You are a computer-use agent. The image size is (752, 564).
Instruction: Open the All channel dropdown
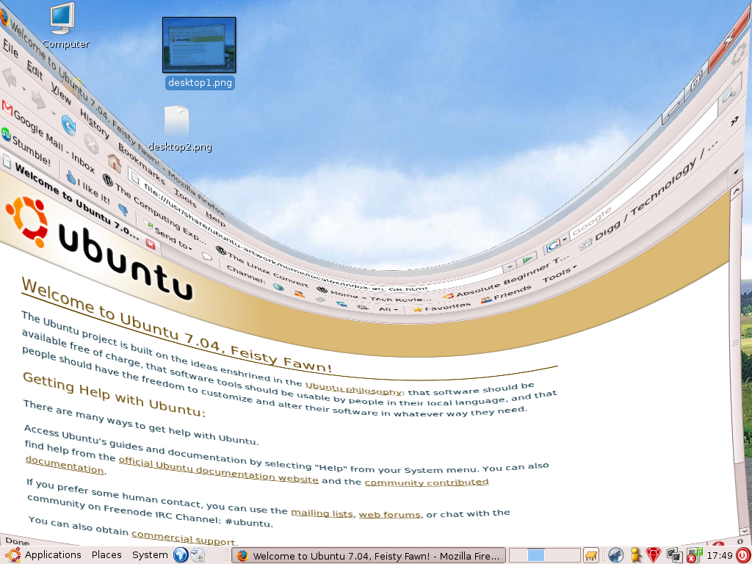pyautogui.click(x=388, y=309)
